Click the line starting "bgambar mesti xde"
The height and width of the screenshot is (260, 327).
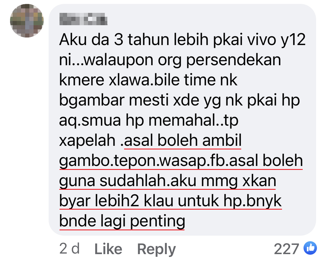[179, 100]
